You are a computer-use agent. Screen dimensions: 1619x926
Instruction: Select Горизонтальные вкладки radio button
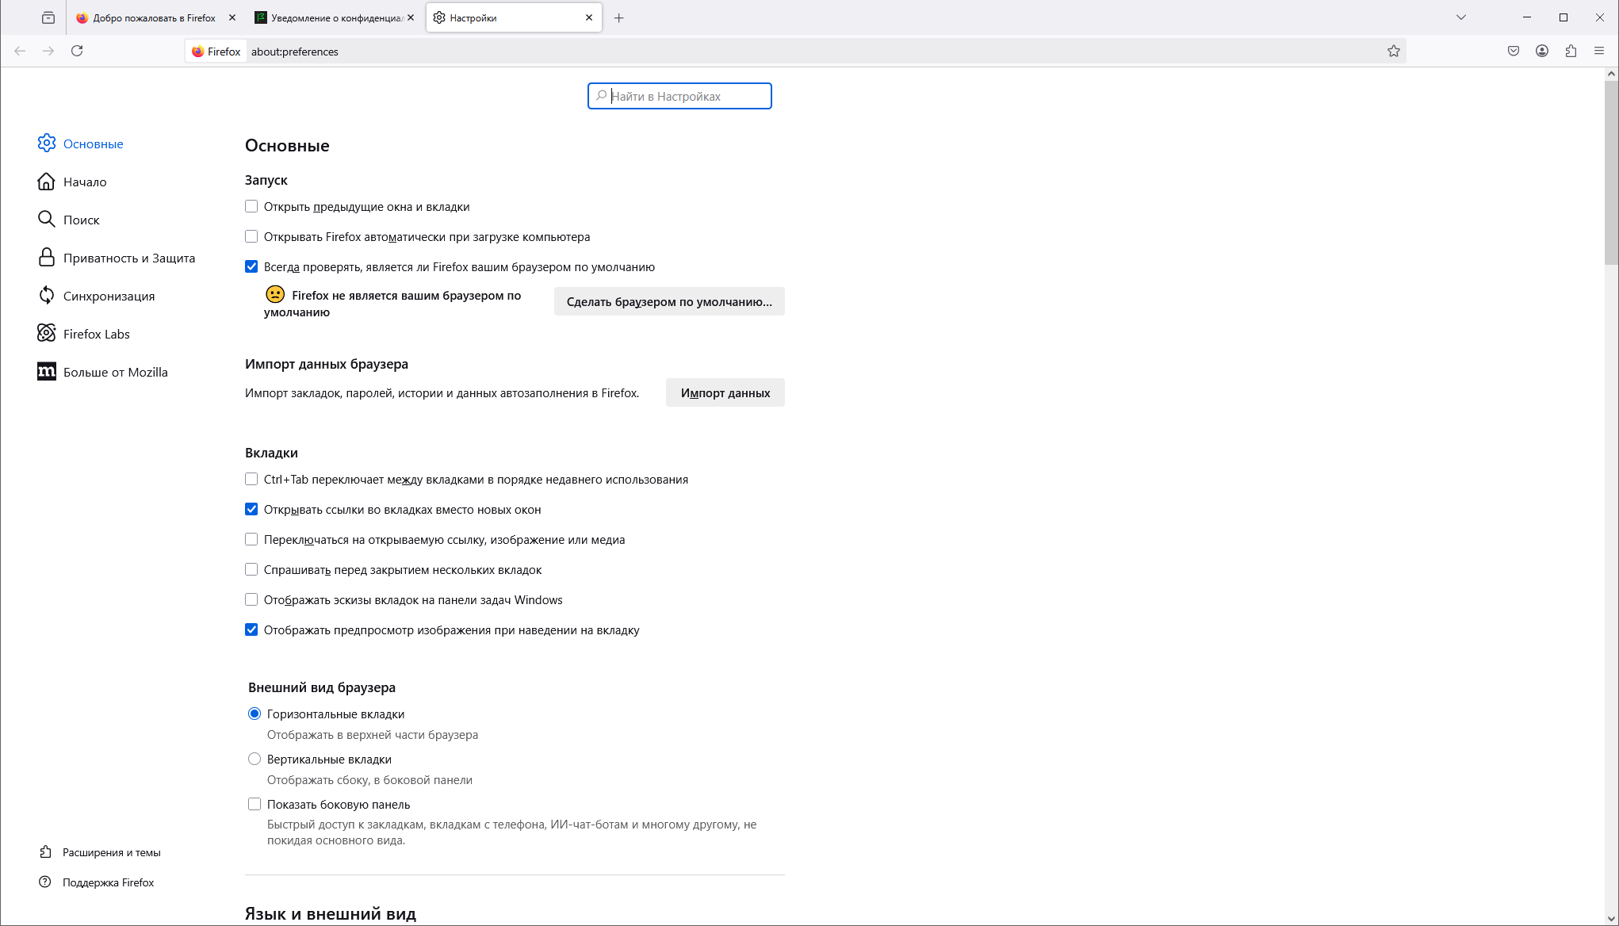(x=255, y=714)
